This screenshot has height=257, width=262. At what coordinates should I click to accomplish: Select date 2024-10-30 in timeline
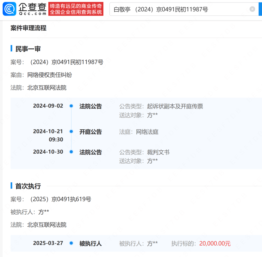(48, 152)
